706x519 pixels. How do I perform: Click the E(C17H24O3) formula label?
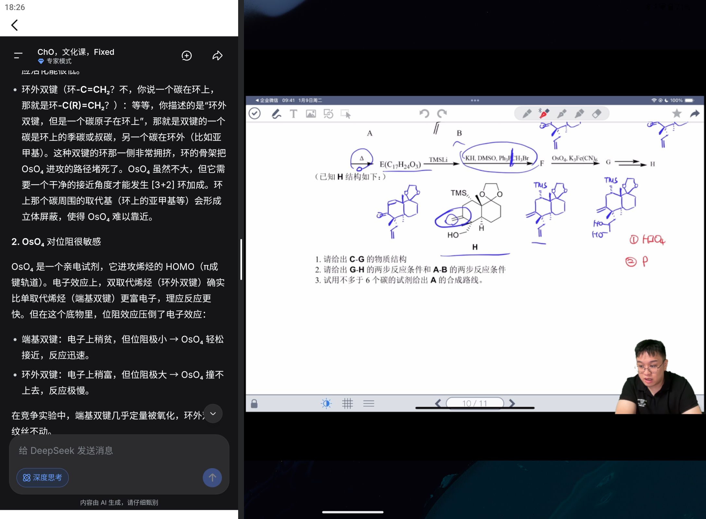[400, 165]
